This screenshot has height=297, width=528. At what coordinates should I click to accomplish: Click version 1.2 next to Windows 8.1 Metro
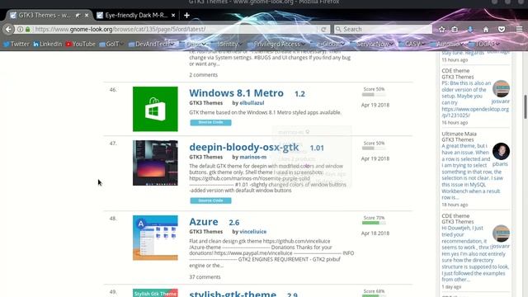(299, 94)
